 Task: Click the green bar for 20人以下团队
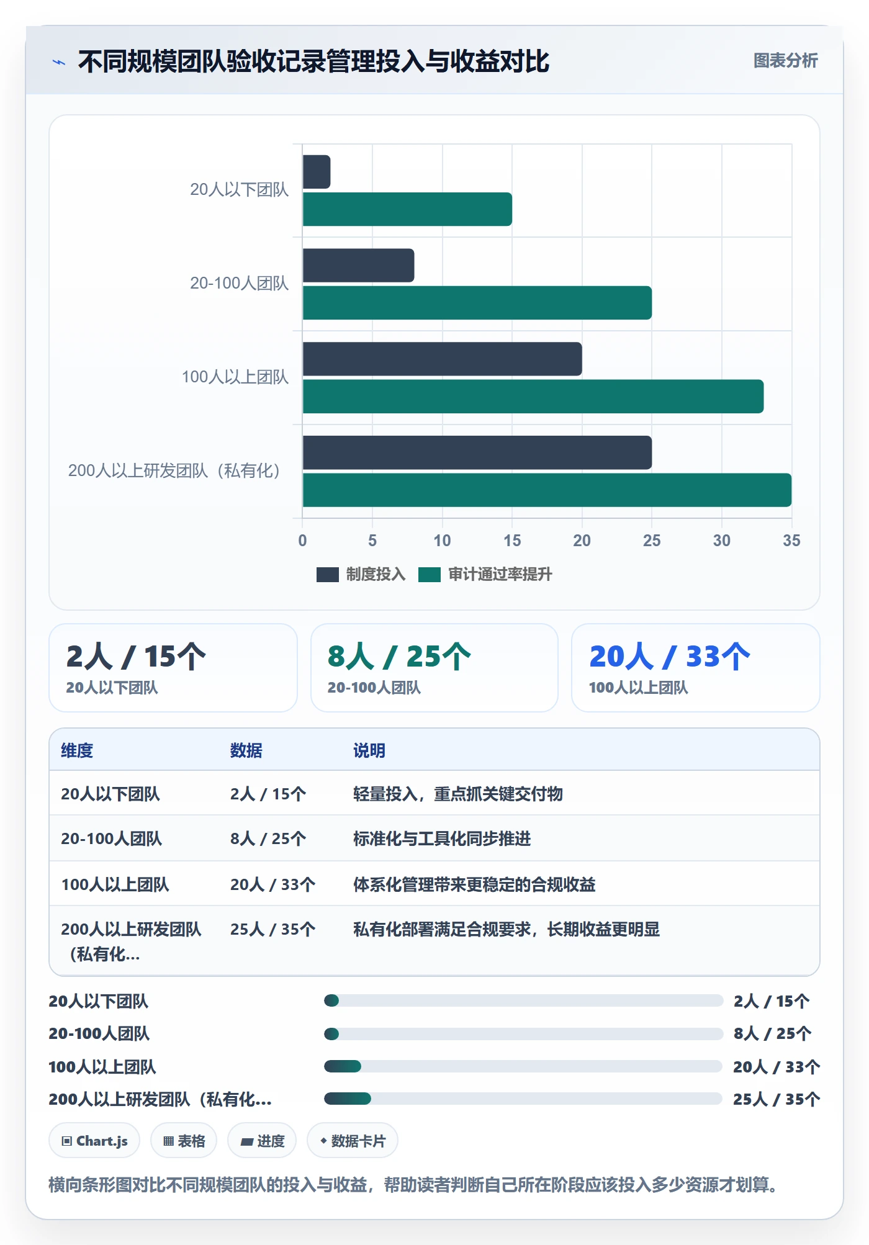click(407, 209)
